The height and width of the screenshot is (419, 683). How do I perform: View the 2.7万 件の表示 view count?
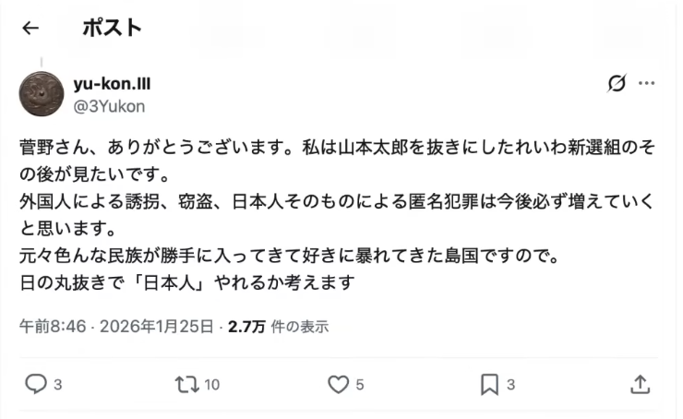278,326
